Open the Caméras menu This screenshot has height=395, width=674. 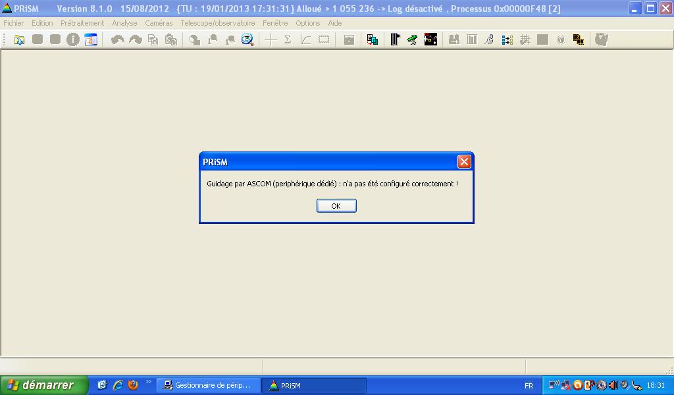(x=159, y=23)
